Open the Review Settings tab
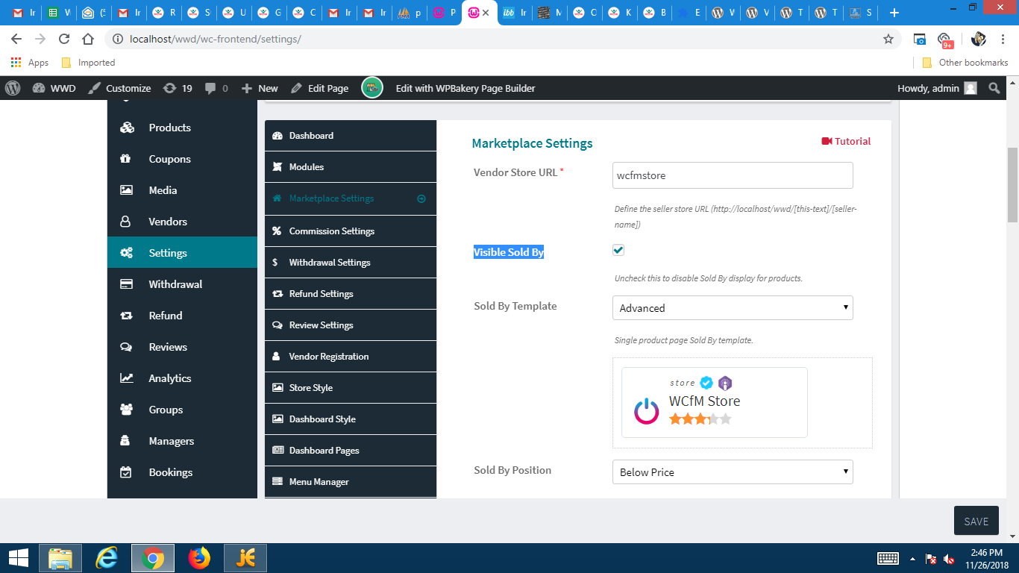The width and height of the screenshot is (1019, 573). (351, 325)
